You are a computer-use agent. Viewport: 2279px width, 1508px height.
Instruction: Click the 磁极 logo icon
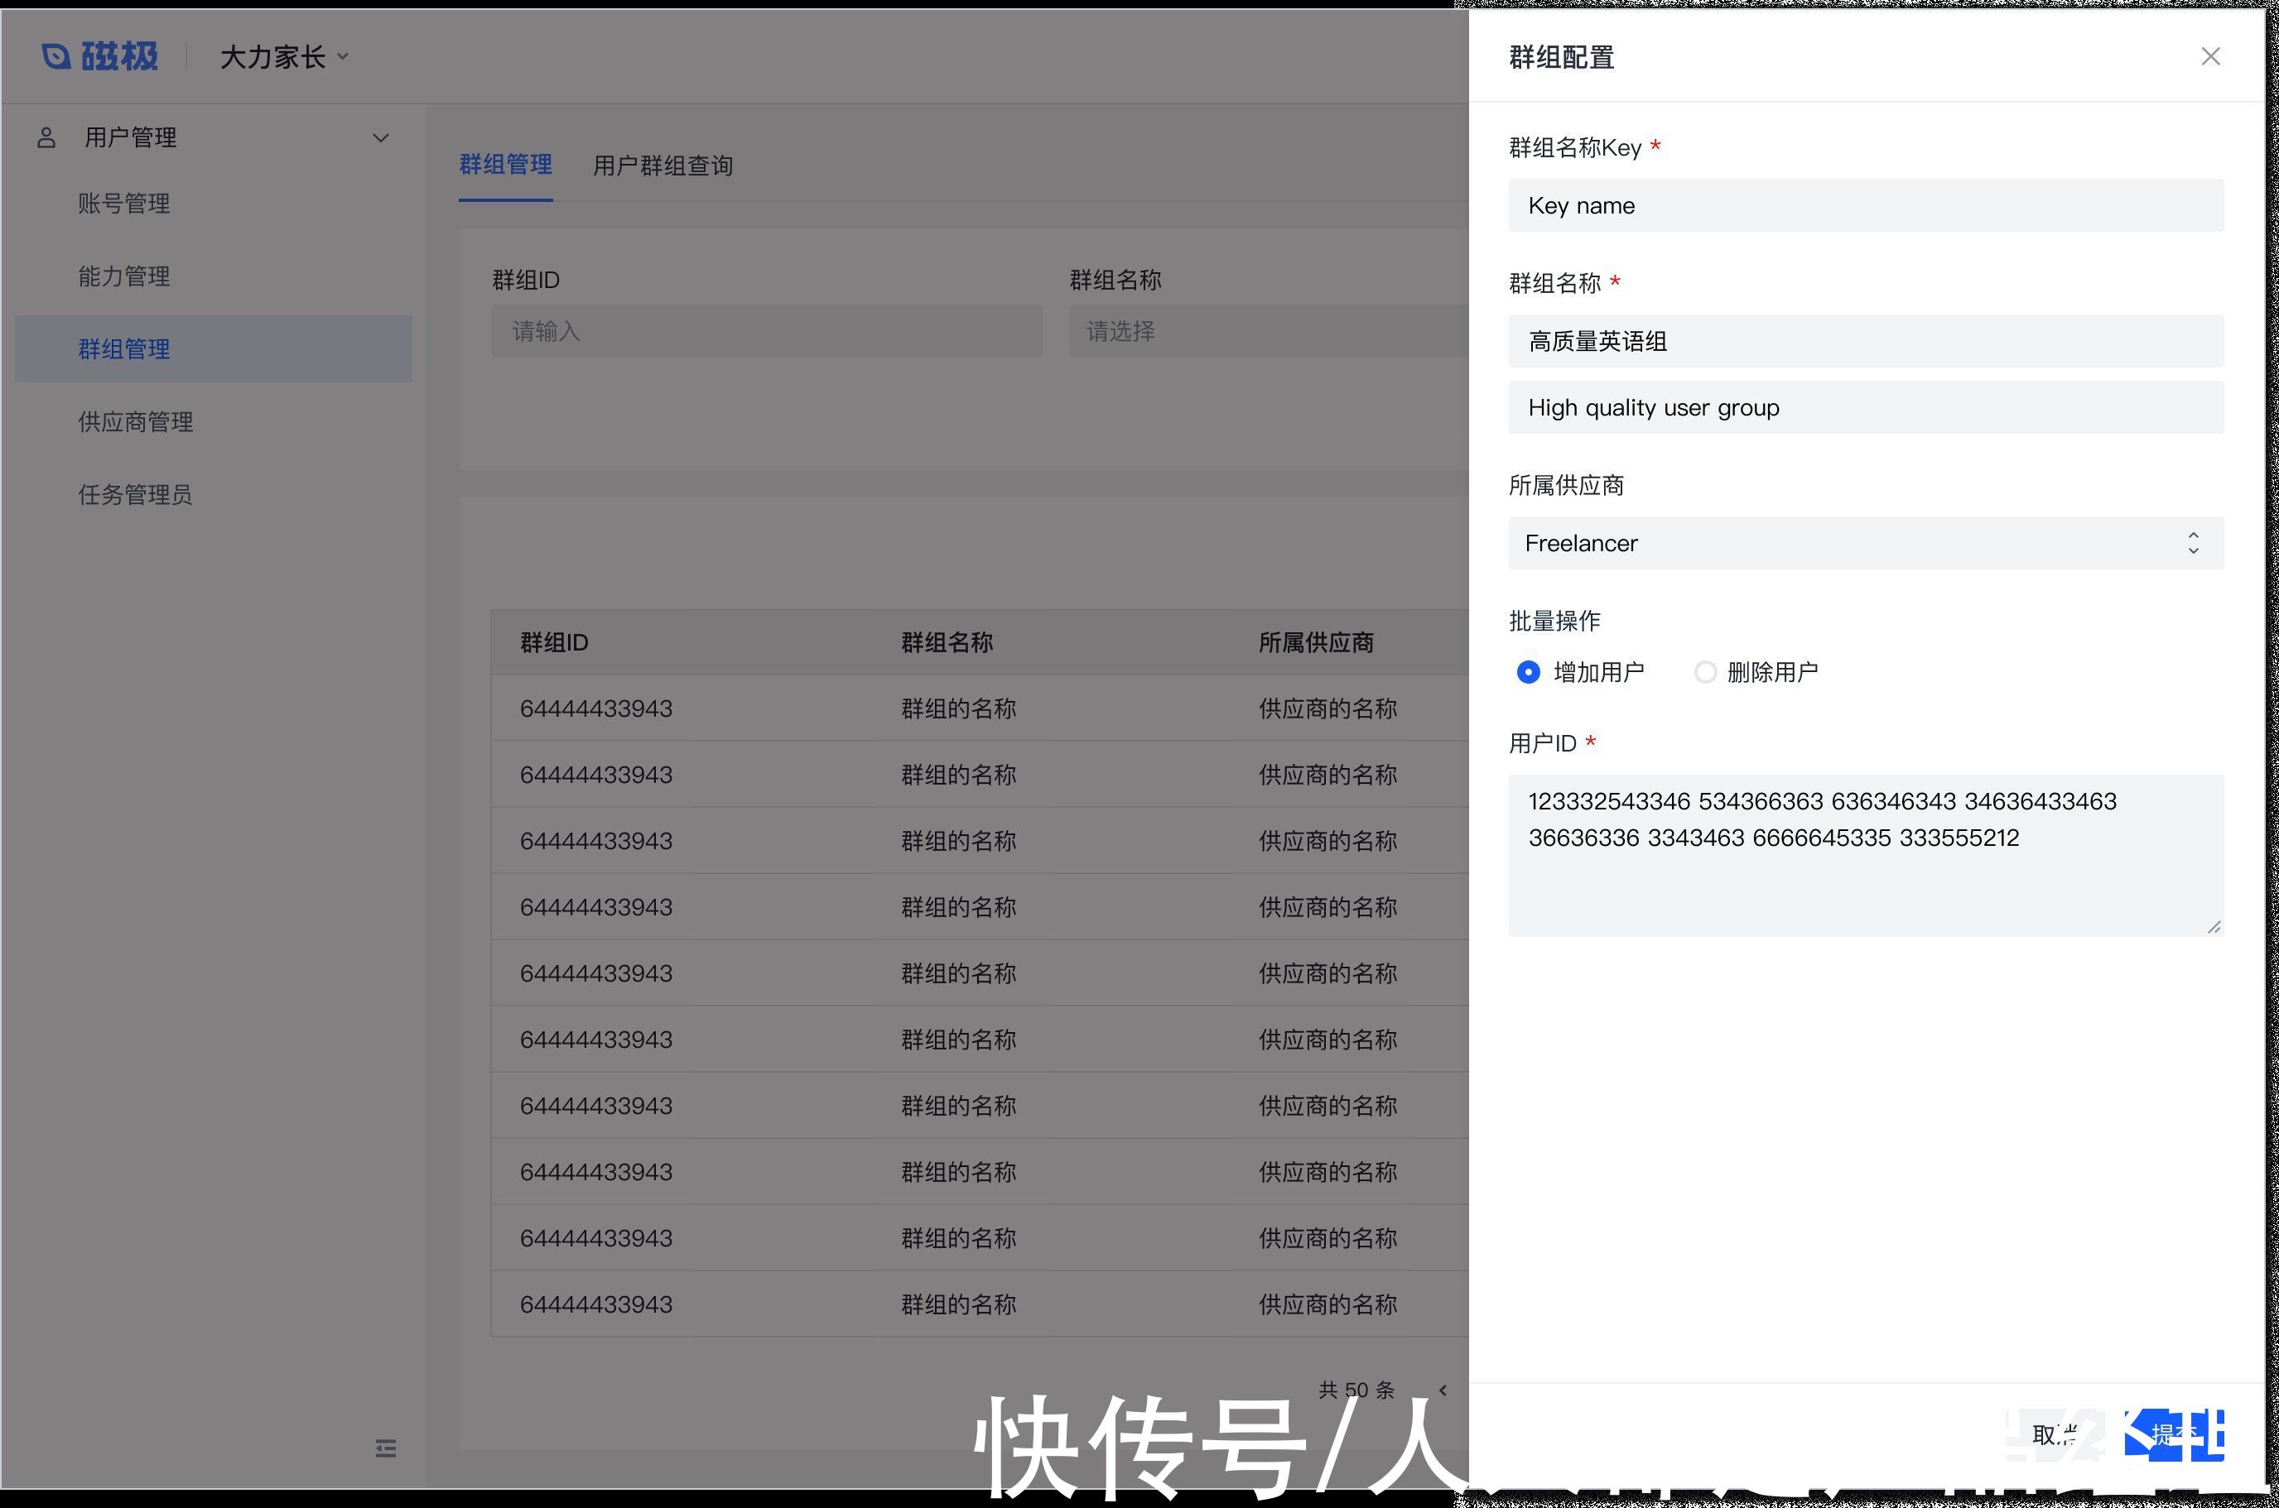coord(55,57)
